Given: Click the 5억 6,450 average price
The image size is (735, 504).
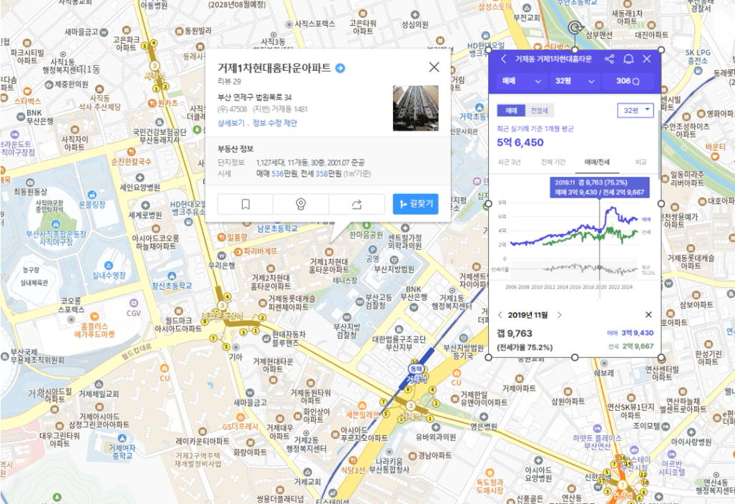Looking at the screenshot, I should (520, 142).
